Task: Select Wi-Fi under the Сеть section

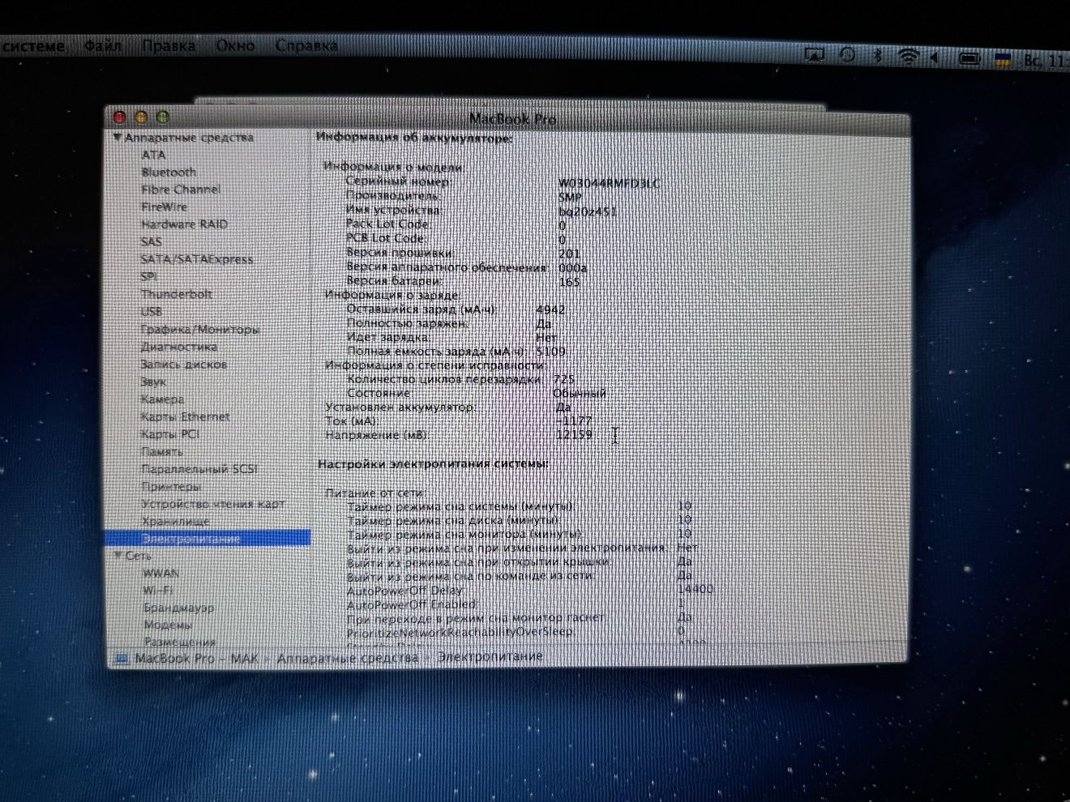Action: (158, 590)
